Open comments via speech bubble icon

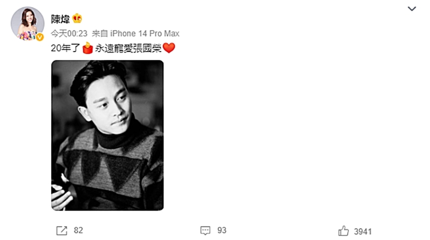pyautogui.click(x=205, y=230)
